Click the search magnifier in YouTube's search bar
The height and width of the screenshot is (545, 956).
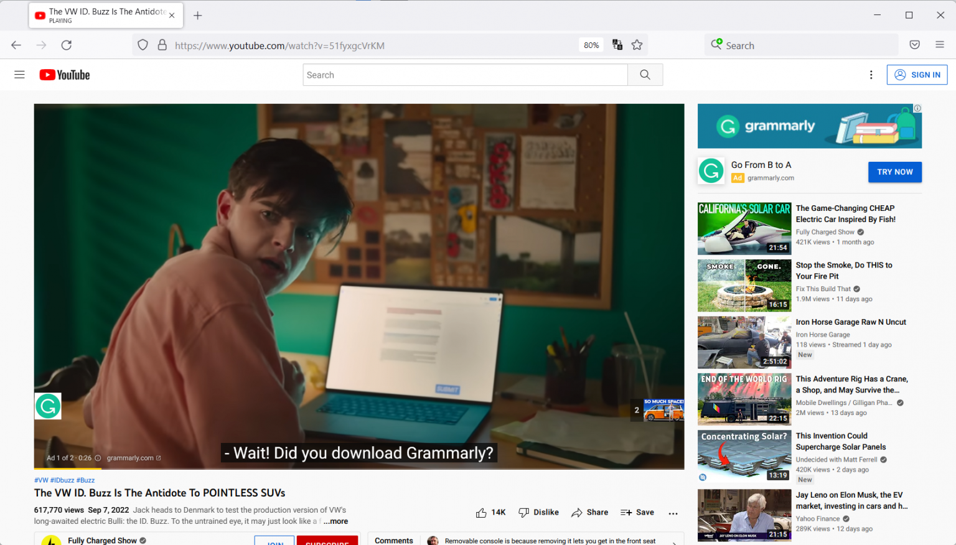pos(645,75)
